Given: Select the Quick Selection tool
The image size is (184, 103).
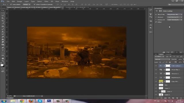Looking at the screenshot, I should (3, 18).
